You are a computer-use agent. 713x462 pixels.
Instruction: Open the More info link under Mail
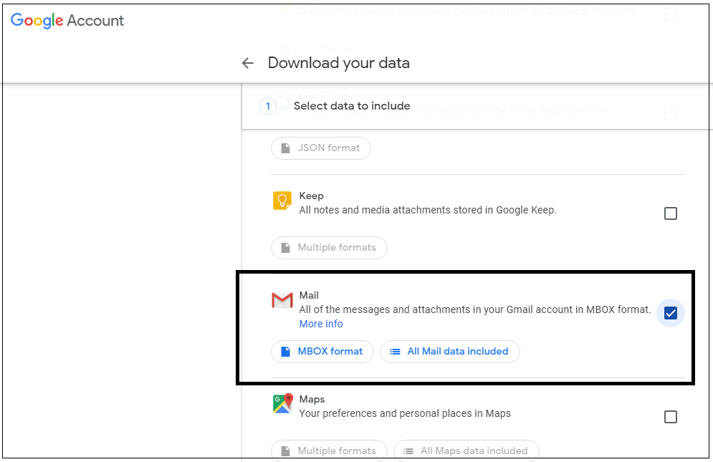(321, 324)
